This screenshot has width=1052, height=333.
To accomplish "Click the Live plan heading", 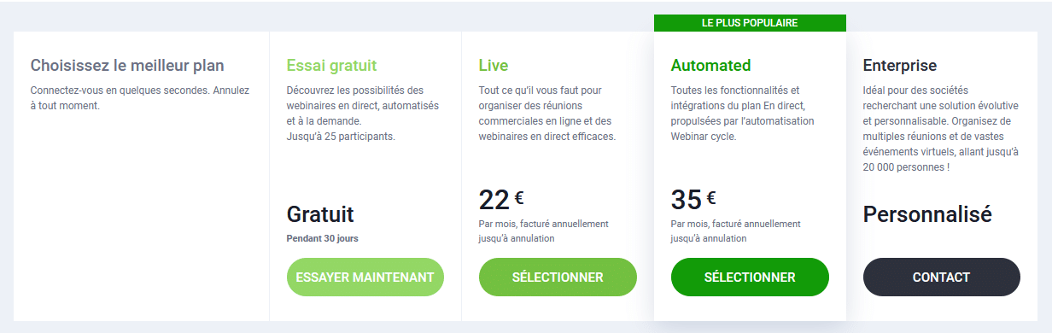I will pyautogui.click(x=494, y=66).
